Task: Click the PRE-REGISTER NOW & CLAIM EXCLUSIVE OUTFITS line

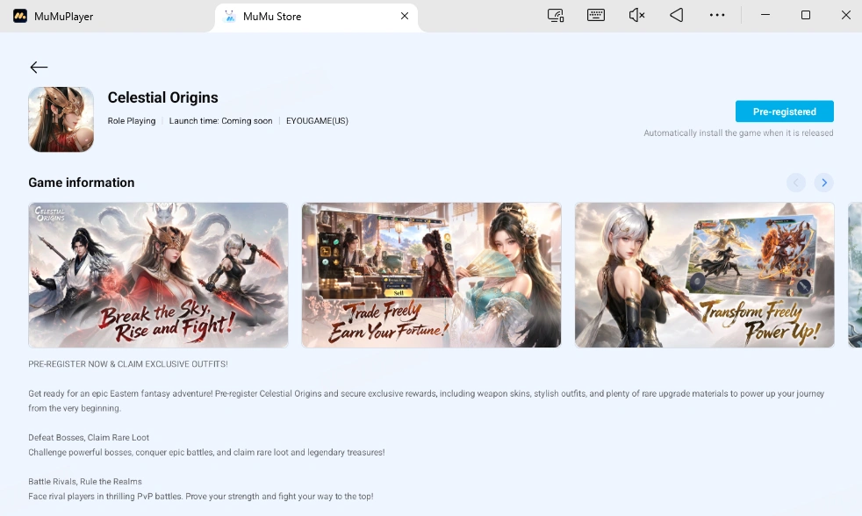Action: 128,364
